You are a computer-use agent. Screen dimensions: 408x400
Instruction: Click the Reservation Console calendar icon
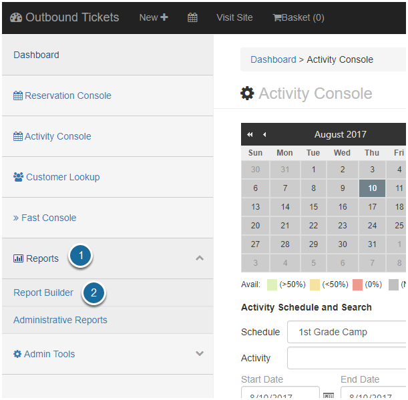18,95
